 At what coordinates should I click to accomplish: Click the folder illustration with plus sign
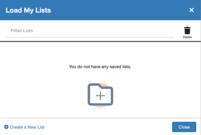(x=100, y=94)
